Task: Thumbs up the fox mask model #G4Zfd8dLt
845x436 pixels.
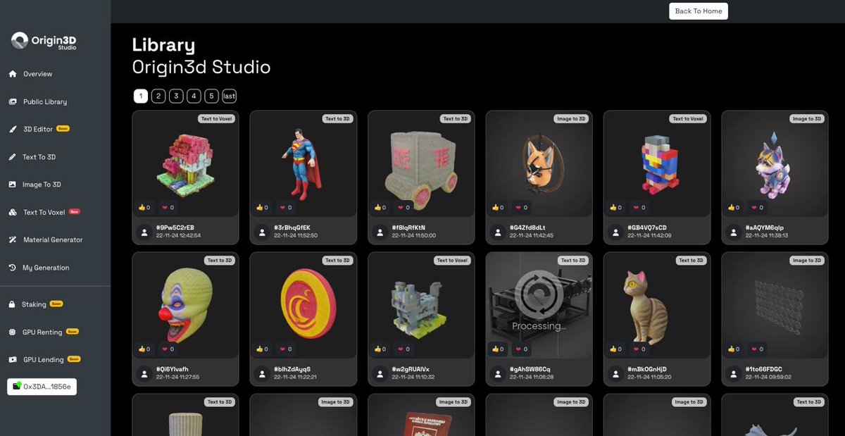Action: (x=498, y=208)
